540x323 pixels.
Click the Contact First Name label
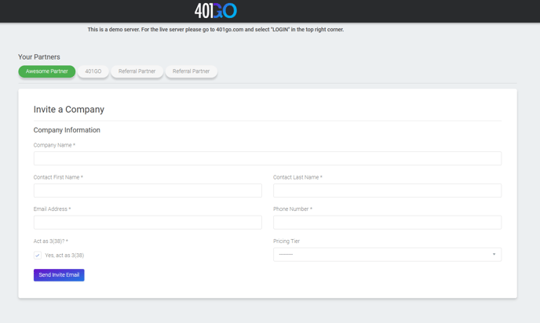pos(57,177)
